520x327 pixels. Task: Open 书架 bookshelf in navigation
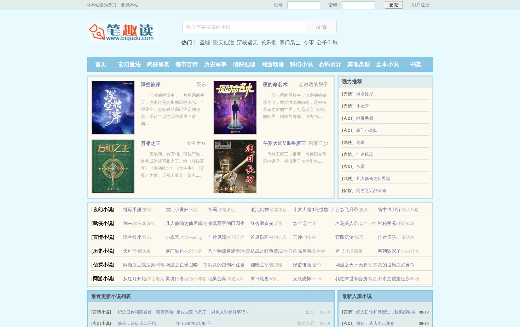(x=416, y=64)
